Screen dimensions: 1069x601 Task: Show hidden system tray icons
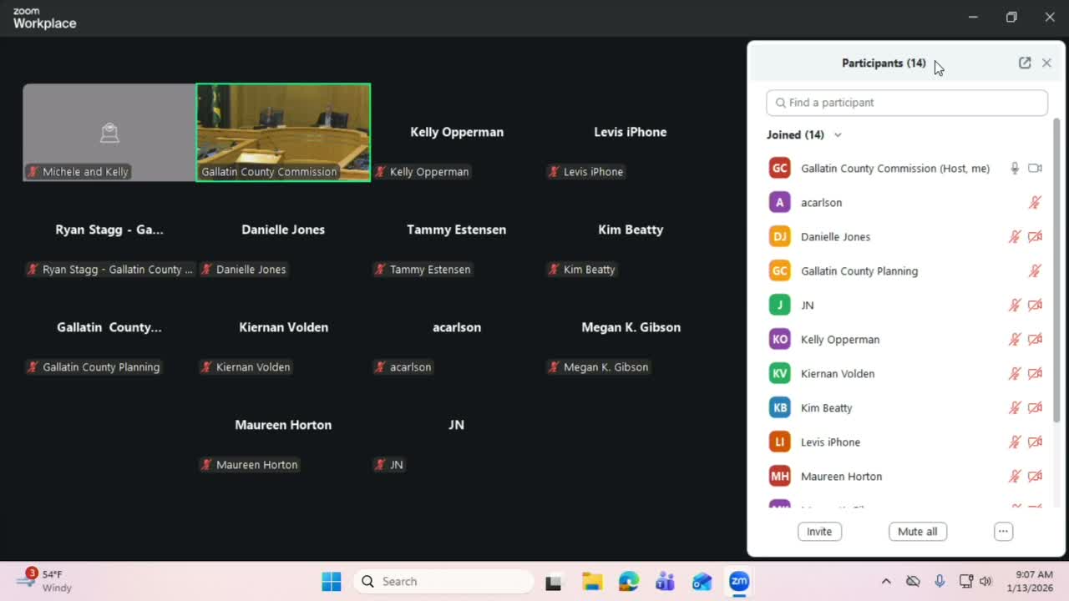coord(886,582)
